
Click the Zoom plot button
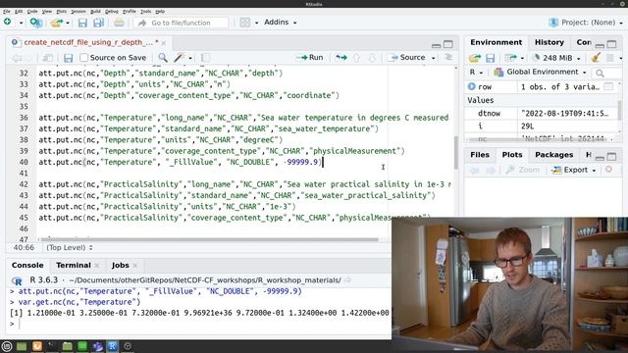coord(523,170)
